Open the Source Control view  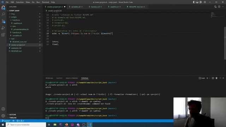coord(3,21)
